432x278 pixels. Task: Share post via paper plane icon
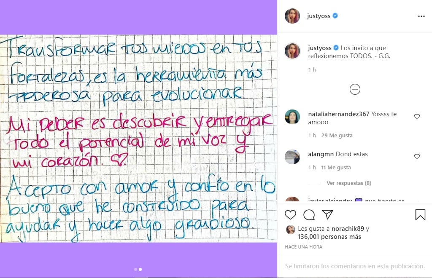tap(327, 214)
